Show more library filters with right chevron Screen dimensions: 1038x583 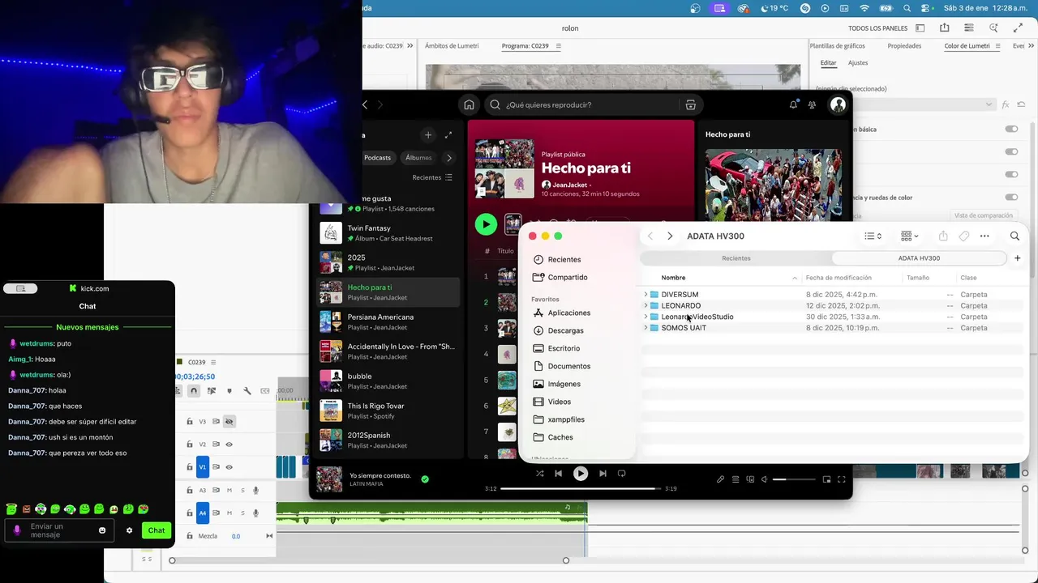coord(448,158)
